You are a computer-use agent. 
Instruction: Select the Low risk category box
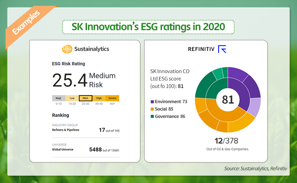pos(72,98)
